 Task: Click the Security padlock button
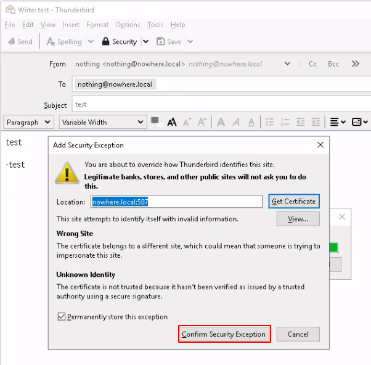tap(120, 42)
